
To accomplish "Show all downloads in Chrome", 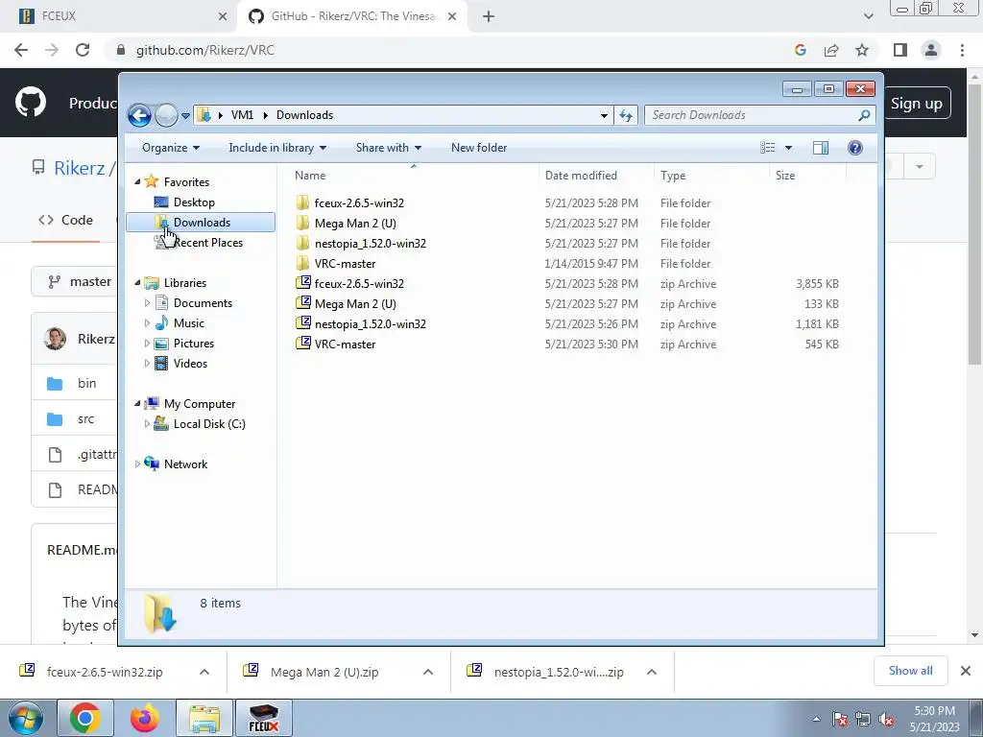I will (x=910, y=671).
